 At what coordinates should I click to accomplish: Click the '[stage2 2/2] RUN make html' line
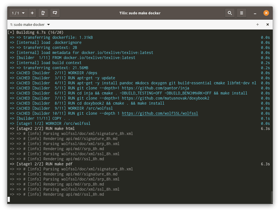coord(45,128)
